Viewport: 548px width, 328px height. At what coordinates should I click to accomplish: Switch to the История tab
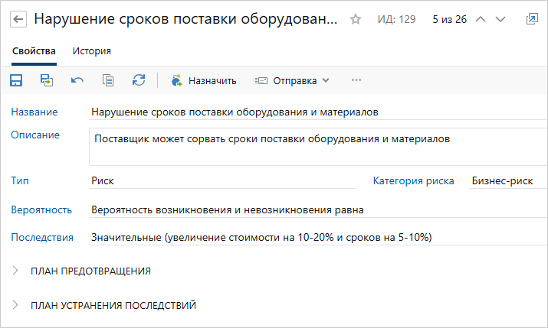click(x=91, y=51)
